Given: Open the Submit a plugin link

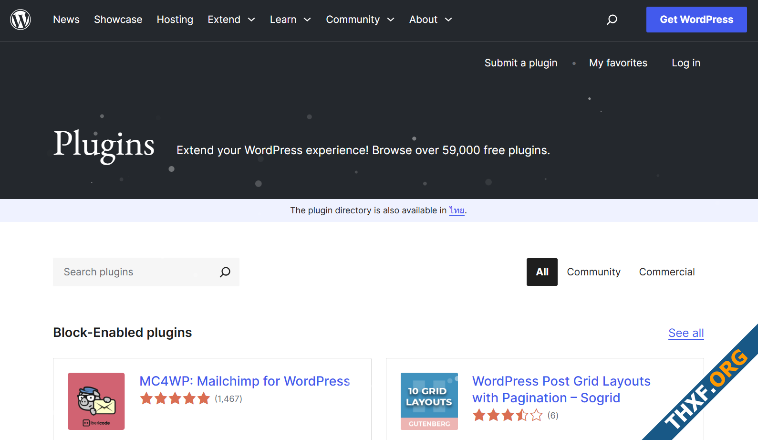Looking at the screenshot, I should [521, 63].
